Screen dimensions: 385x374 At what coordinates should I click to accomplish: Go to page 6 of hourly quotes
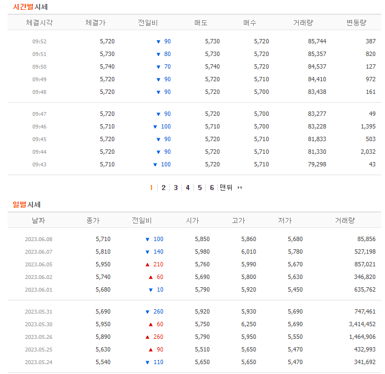(211, 188)
